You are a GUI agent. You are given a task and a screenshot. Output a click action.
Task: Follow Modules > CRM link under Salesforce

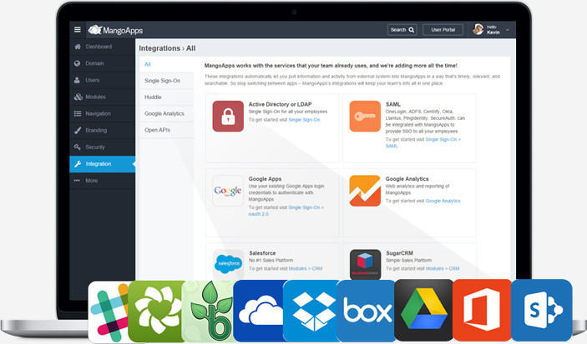pyautogui.click(x=306, y=268)
